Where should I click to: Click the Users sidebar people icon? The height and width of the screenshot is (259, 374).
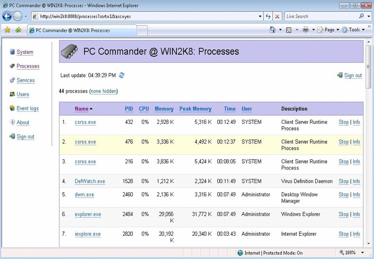(12, 94)
